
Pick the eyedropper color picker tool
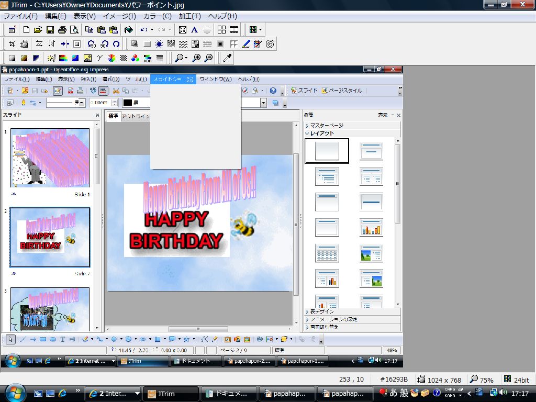(227, 58)
